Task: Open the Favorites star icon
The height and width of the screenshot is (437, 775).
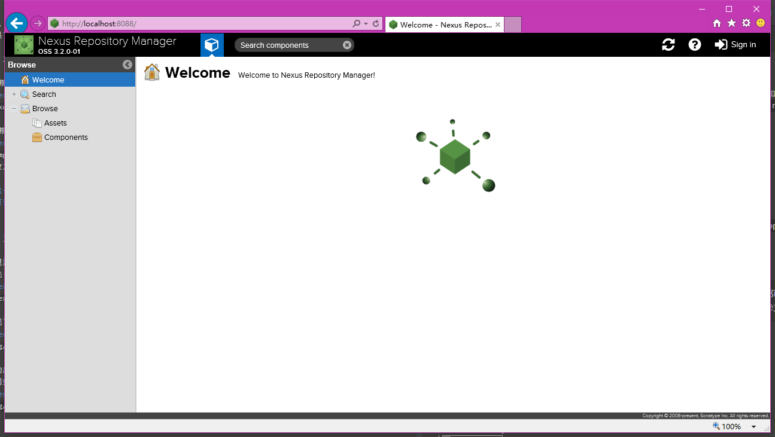Action: click(x=731, y=23)
